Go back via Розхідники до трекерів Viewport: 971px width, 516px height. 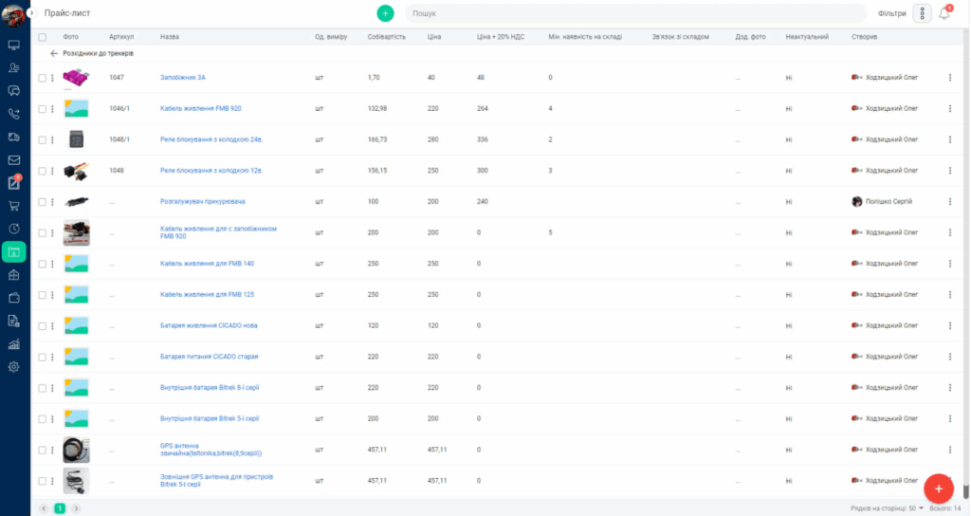pos(93,54)
